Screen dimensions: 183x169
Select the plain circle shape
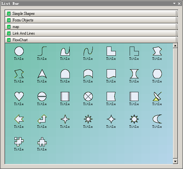pyautogui.click(x=19, y=51)
